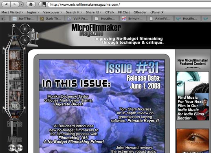Open the cPanel X bookmark
This screenshot has height=153, width=211.
[x=157, y=12]
